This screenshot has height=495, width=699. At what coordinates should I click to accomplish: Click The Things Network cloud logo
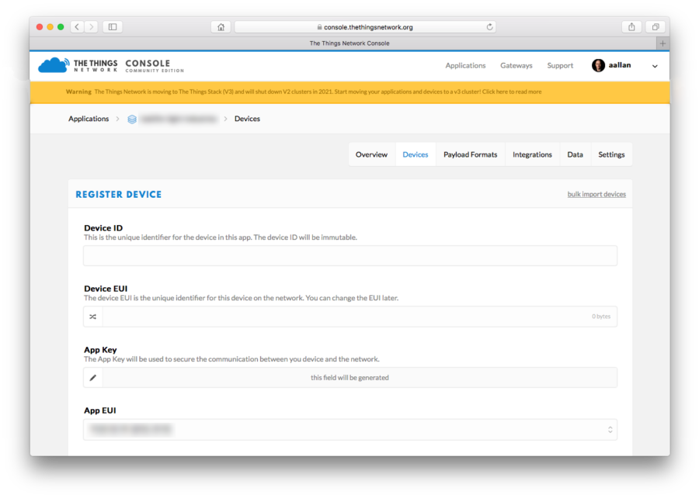pos(53,65)
